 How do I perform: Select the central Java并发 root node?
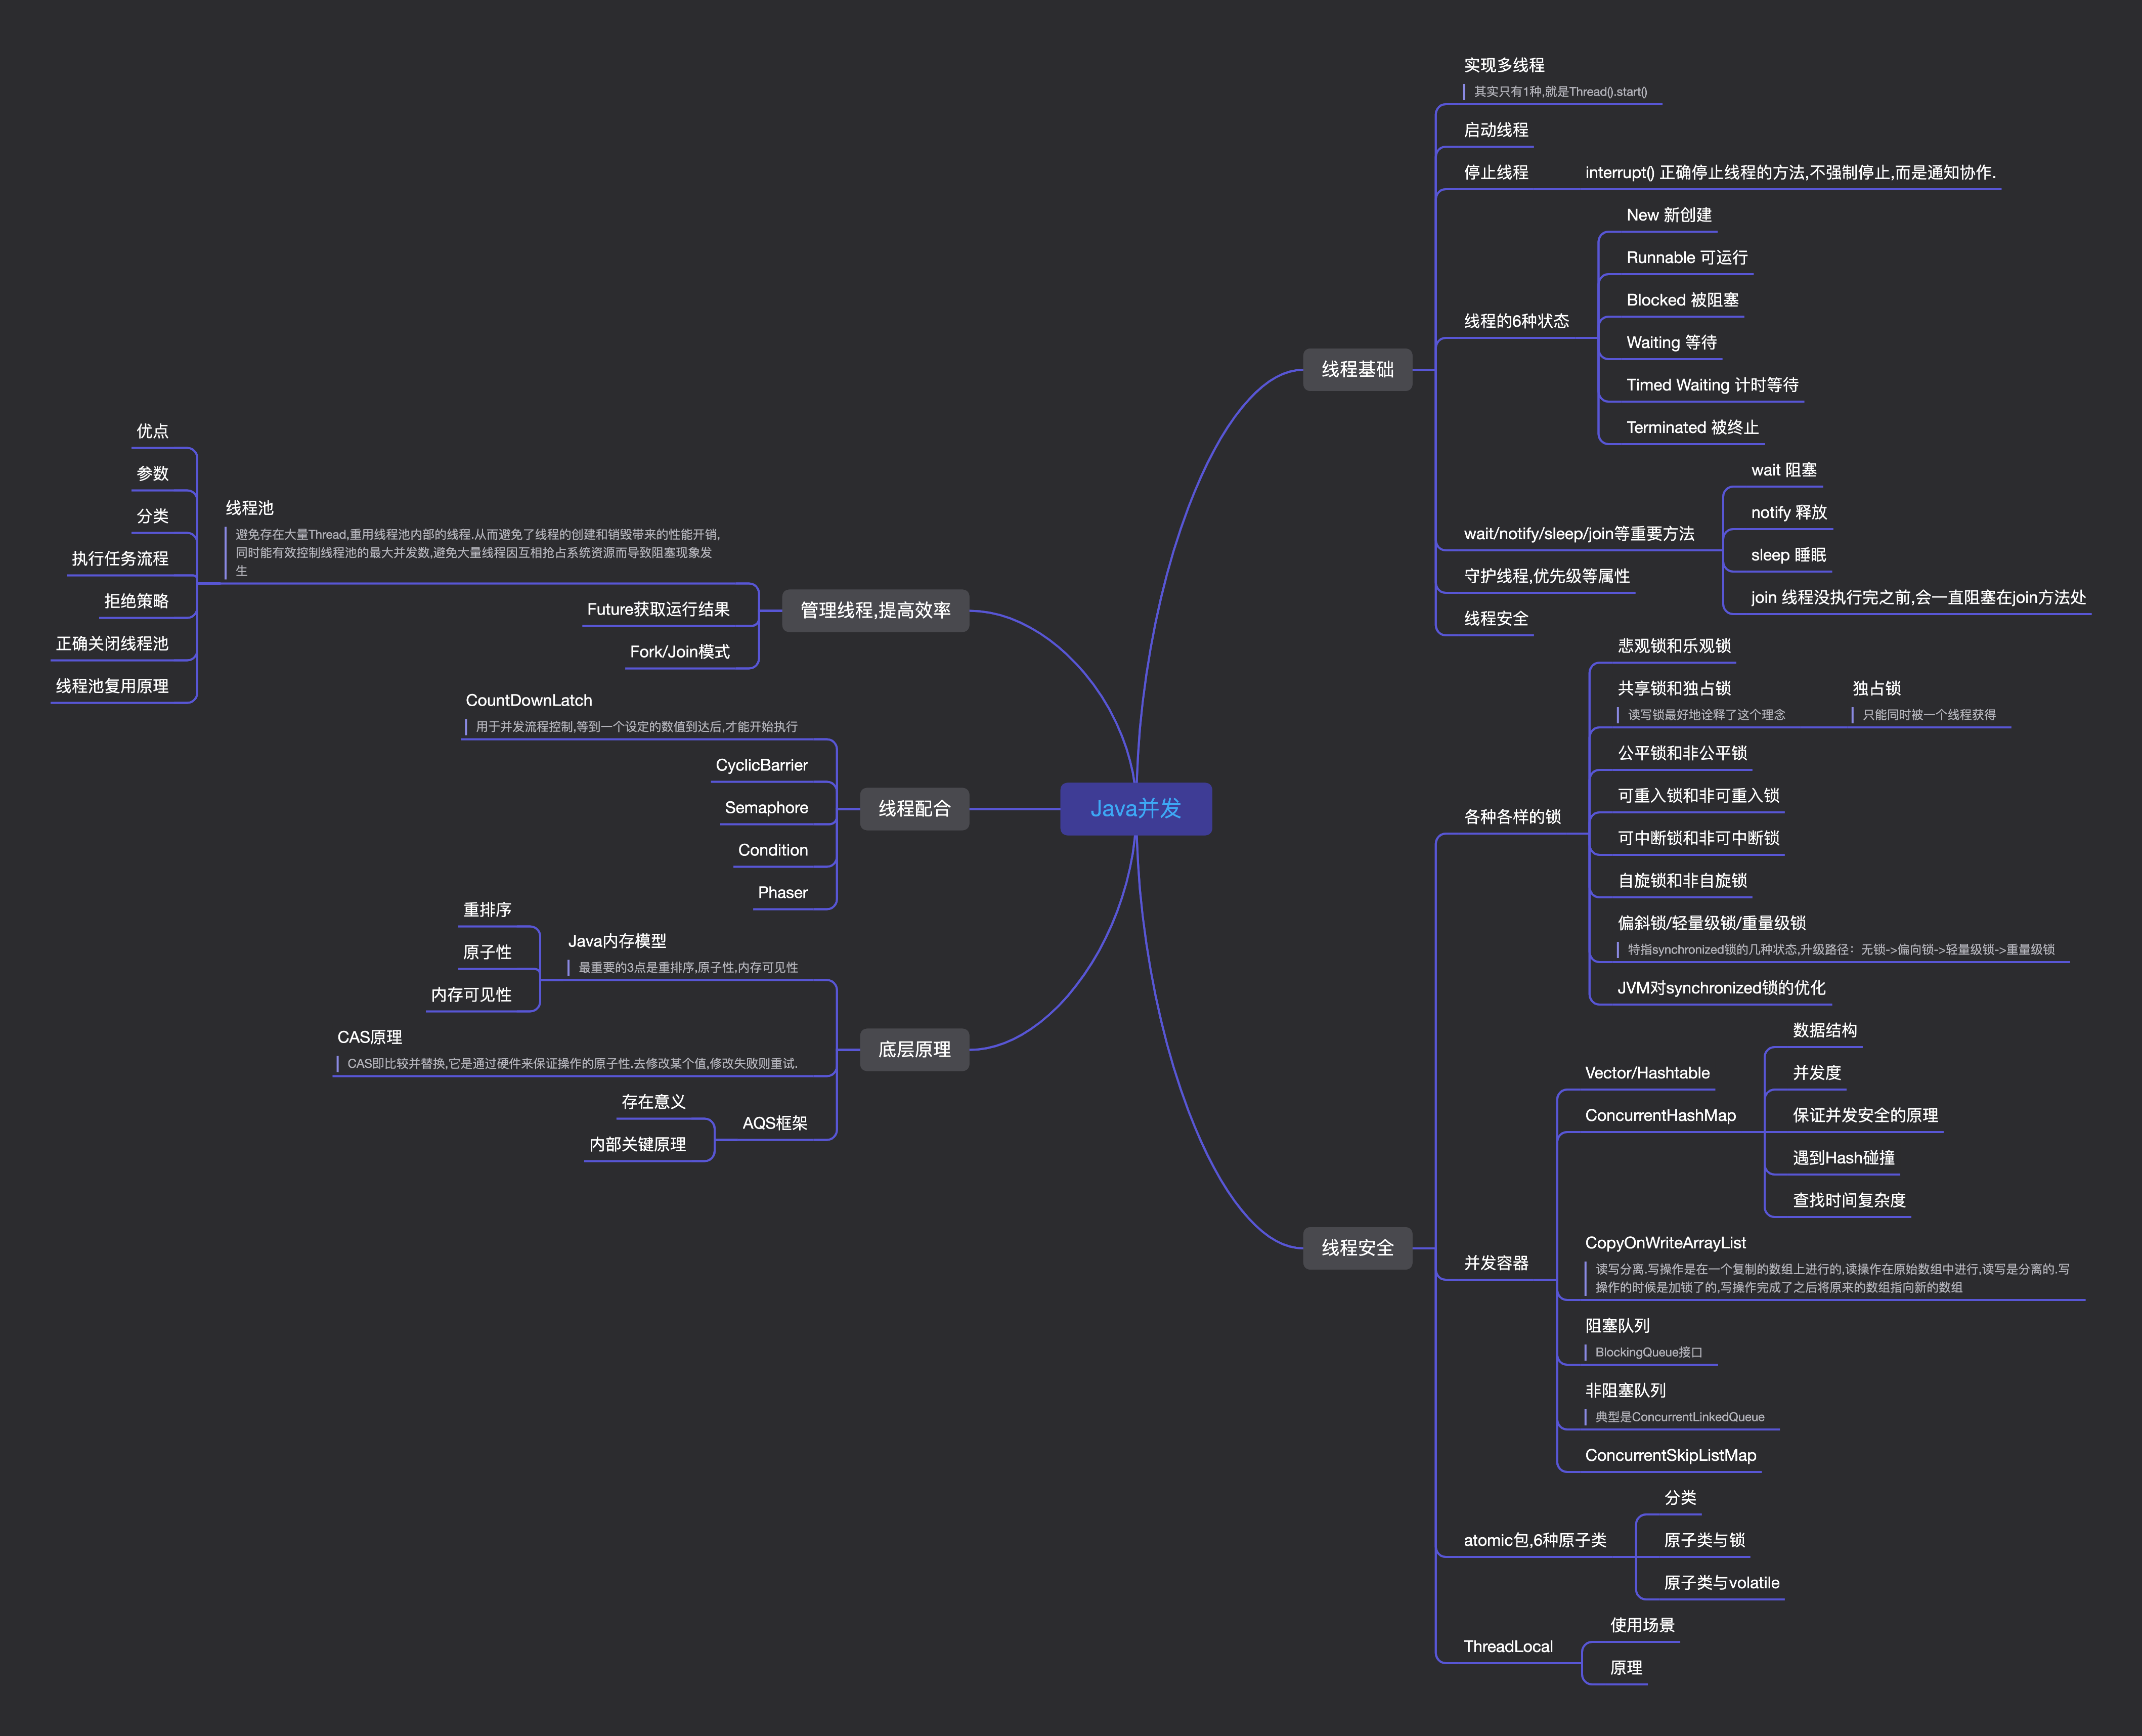click(x=1135, y=808)
